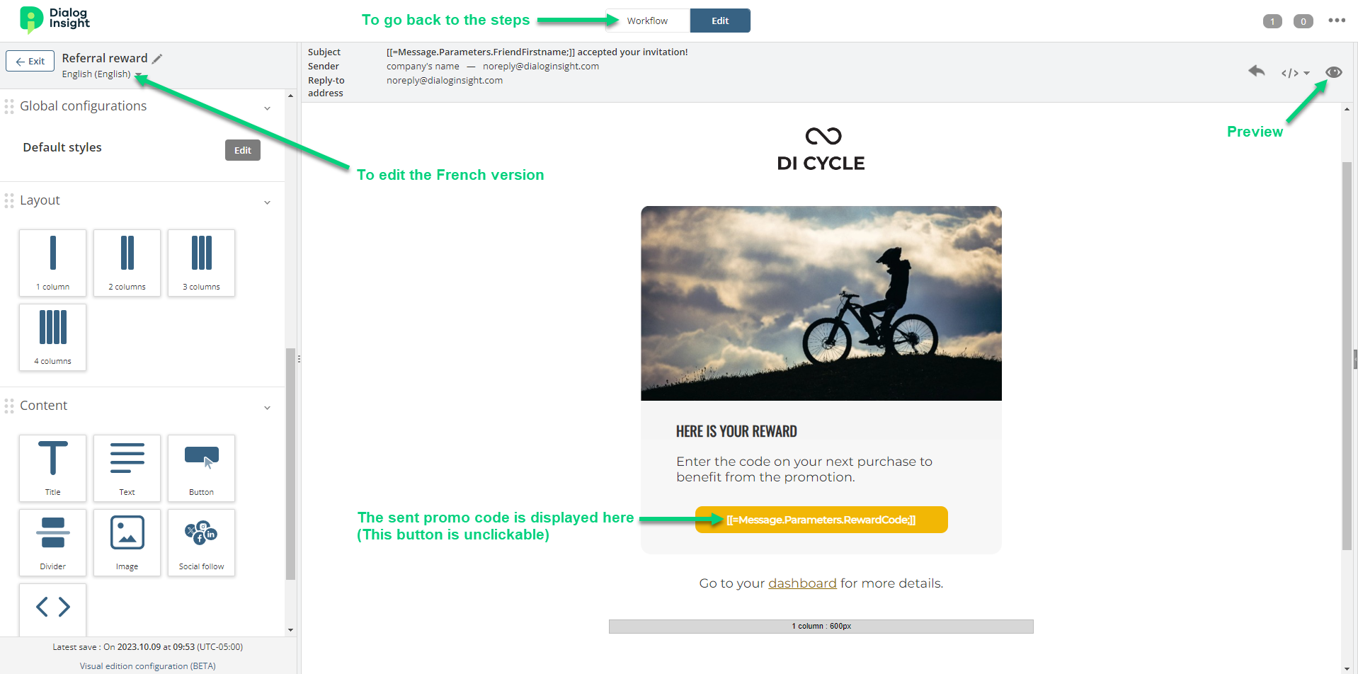Select the Social follow content block
The image size is (1358, 674).
202,542
